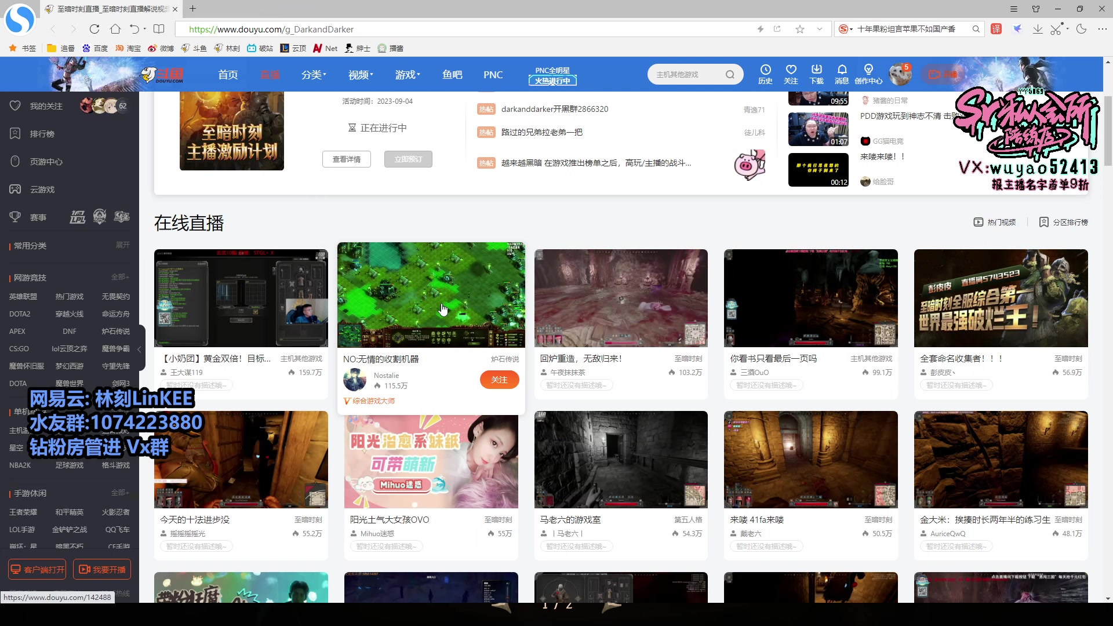Open stream 你看书只看最后一页吗 thumbnail
This screenshot has width=1113, height=626.
click(810, 298)
